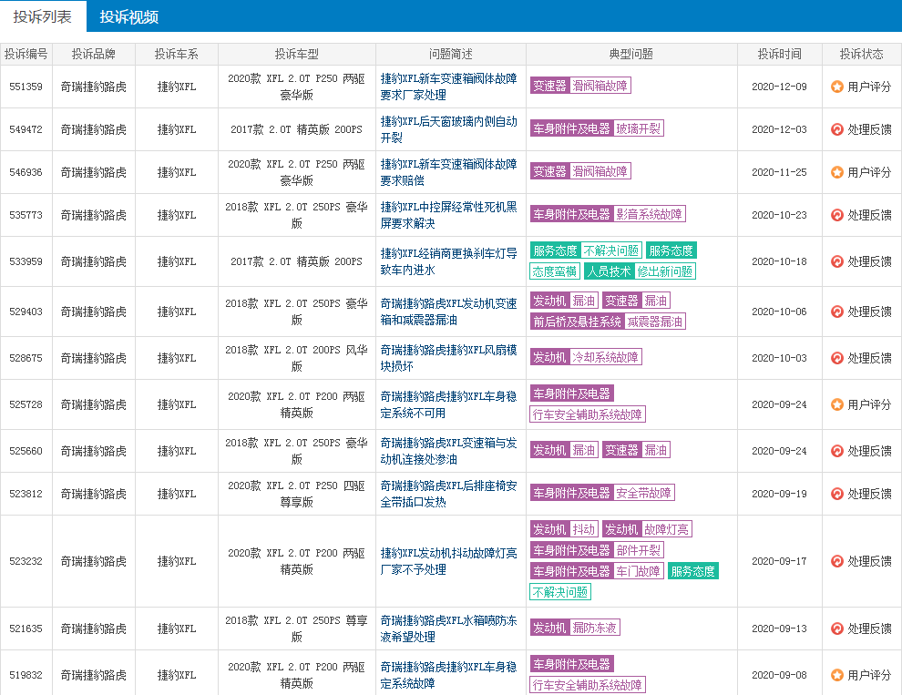Open complaint 奇瑞捷豹路虎捷豹XFL风扇模块损坏

click(448, 359)
